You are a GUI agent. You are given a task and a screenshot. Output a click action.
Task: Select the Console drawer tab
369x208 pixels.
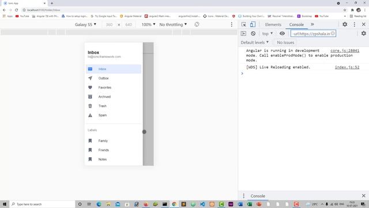click(x=258, y=196)
